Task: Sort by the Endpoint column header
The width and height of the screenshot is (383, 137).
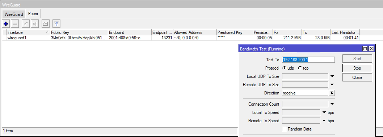Action: (130, 32)
